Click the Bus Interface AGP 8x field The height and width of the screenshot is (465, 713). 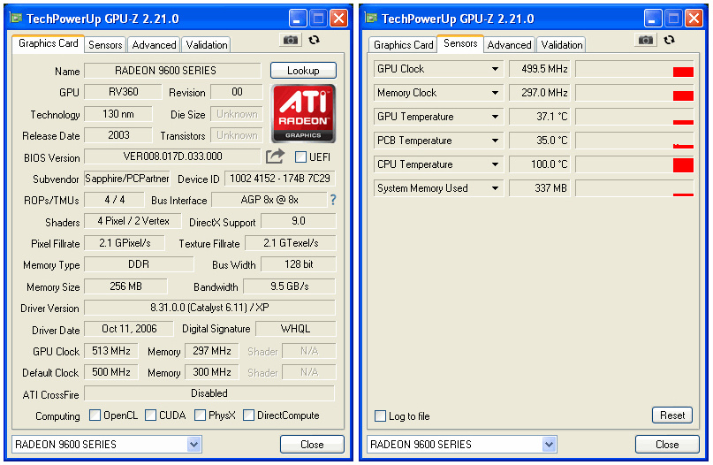(269, 200)
